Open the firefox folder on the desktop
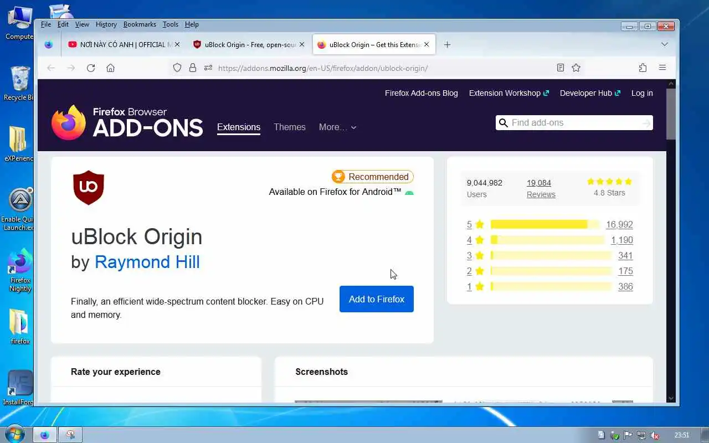The height and width of the screenshot is (443, 709). [20, 327]
